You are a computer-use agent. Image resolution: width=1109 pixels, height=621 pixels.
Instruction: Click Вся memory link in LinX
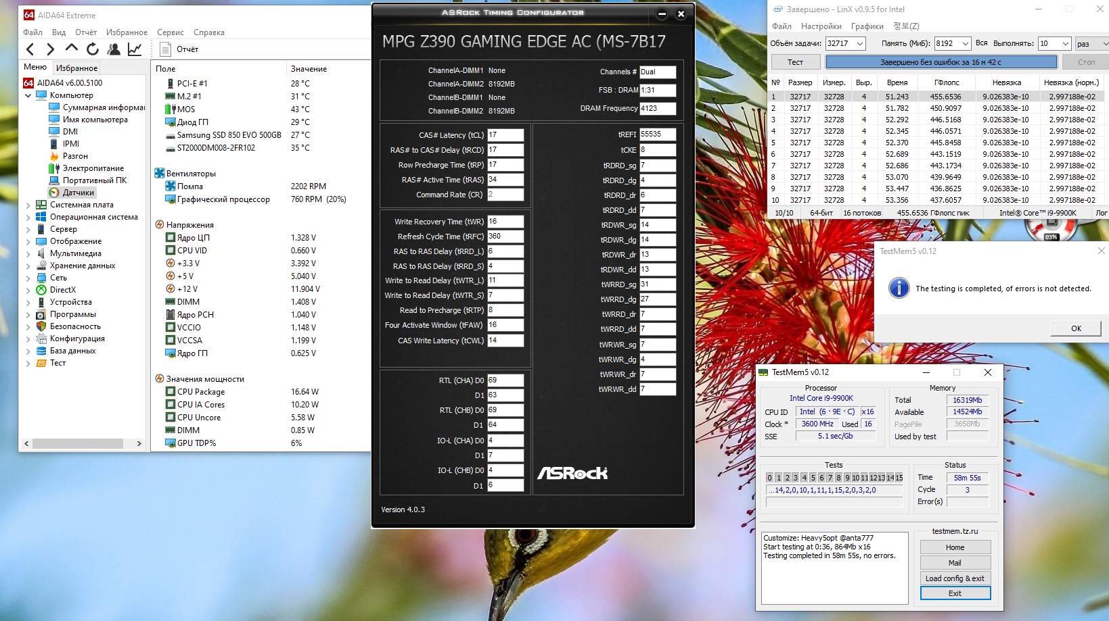pos(982,43)
